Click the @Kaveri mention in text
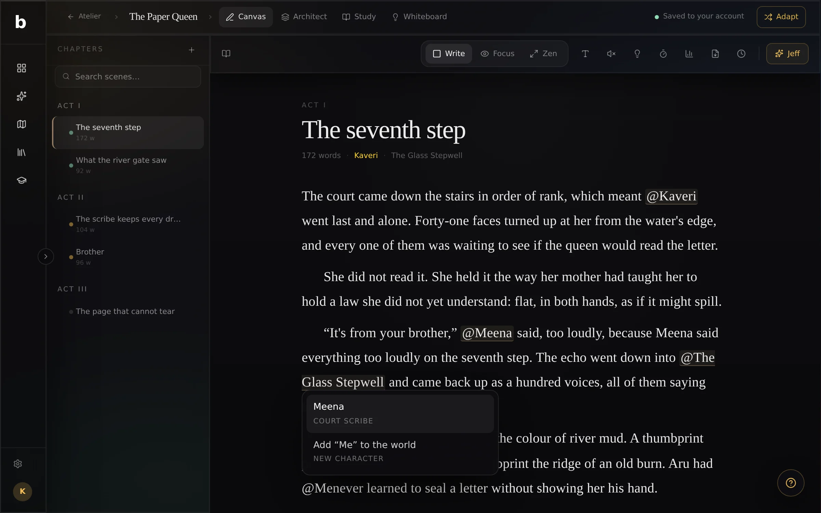This screenshot has height=513, width=821. coord(671,196)
